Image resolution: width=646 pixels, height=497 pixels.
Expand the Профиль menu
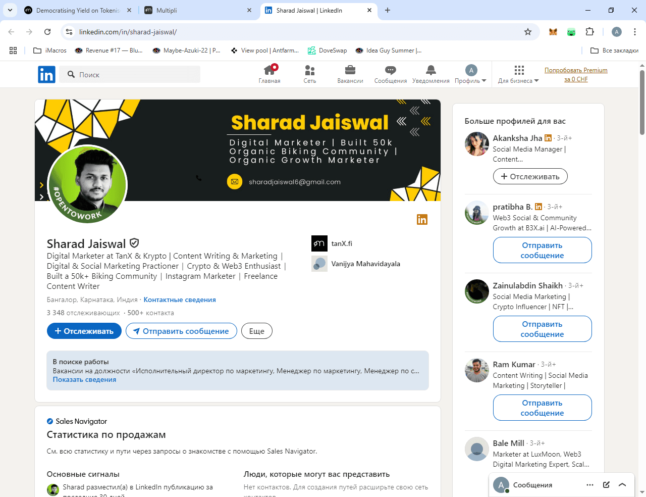click(471, 74)
